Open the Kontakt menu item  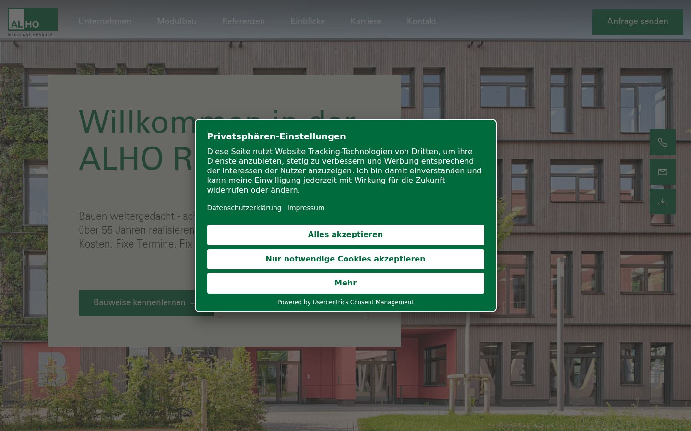tap(421, 21)
